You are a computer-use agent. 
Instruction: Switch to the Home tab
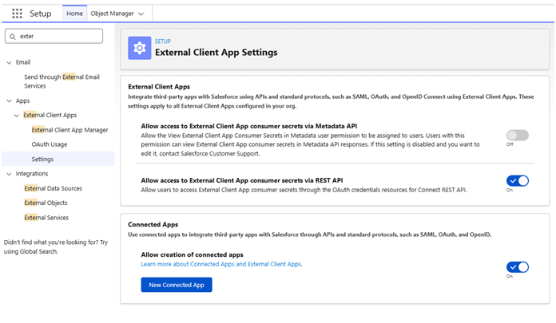[74, 14]
